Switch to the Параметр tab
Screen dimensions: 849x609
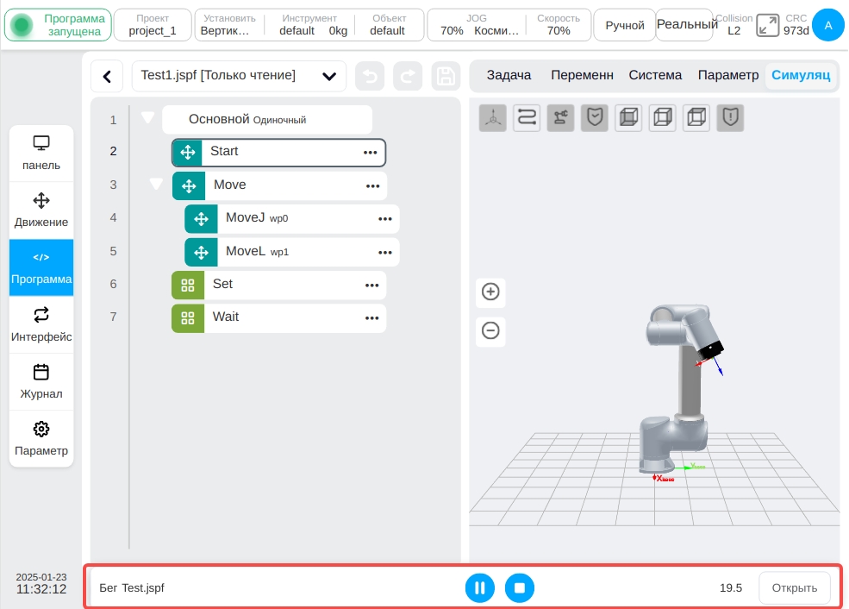point(728,75)
